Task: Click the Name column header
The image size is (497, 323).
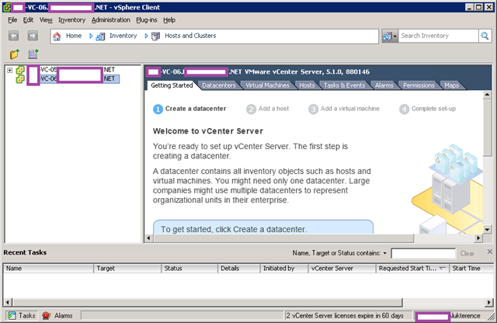Action: (x=48, y=269)
